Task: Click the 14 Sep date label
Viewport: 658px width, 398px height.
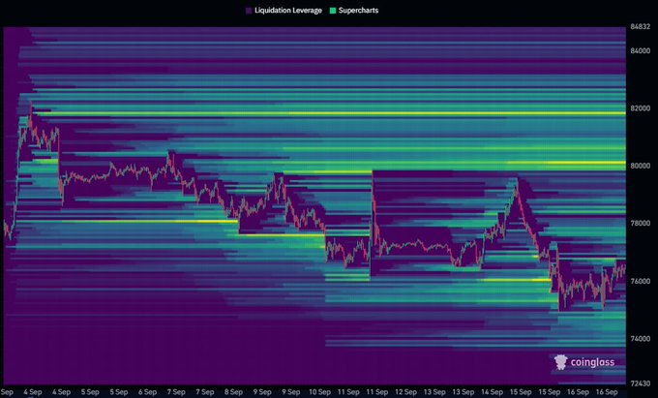Action: [x=492, y=392]
